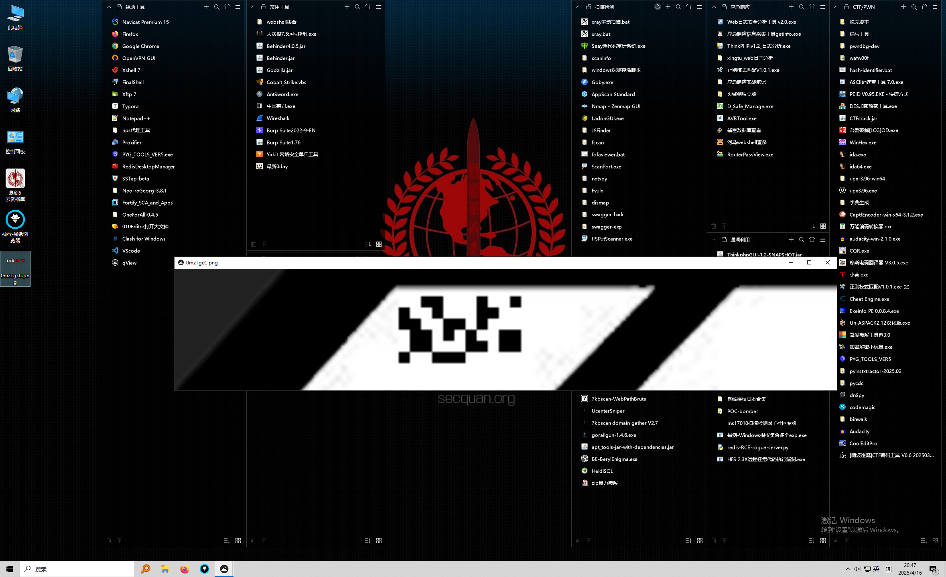Toggle grid view in 常用工具 panel footer
946x577 pixels.
pos(379,244)
